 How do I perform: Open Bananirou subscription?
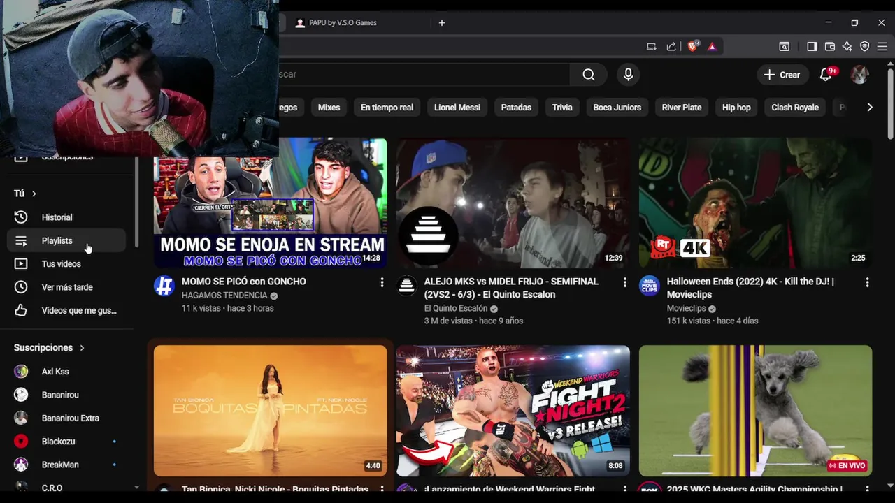click(66, 395)
